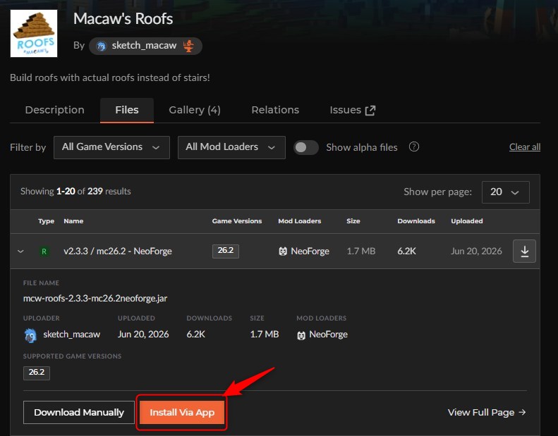
Task: Click the download arrow button for v2.3.3
Action: [x=524, y=251]
